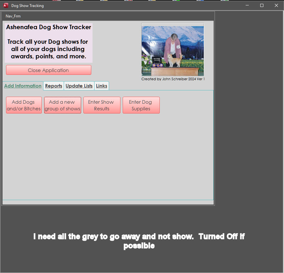Click the 'Track all your Dog shows' description
Screen dimensions: 284x273
(48, 49)
